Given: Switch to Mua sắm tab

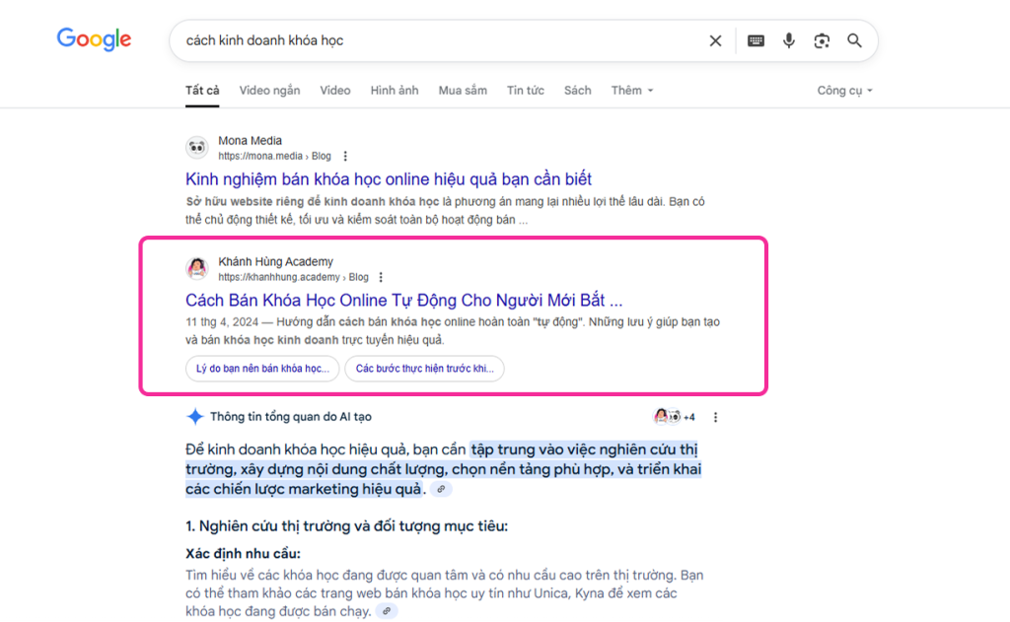Looking at the screenshot, I should coord(463,90).
